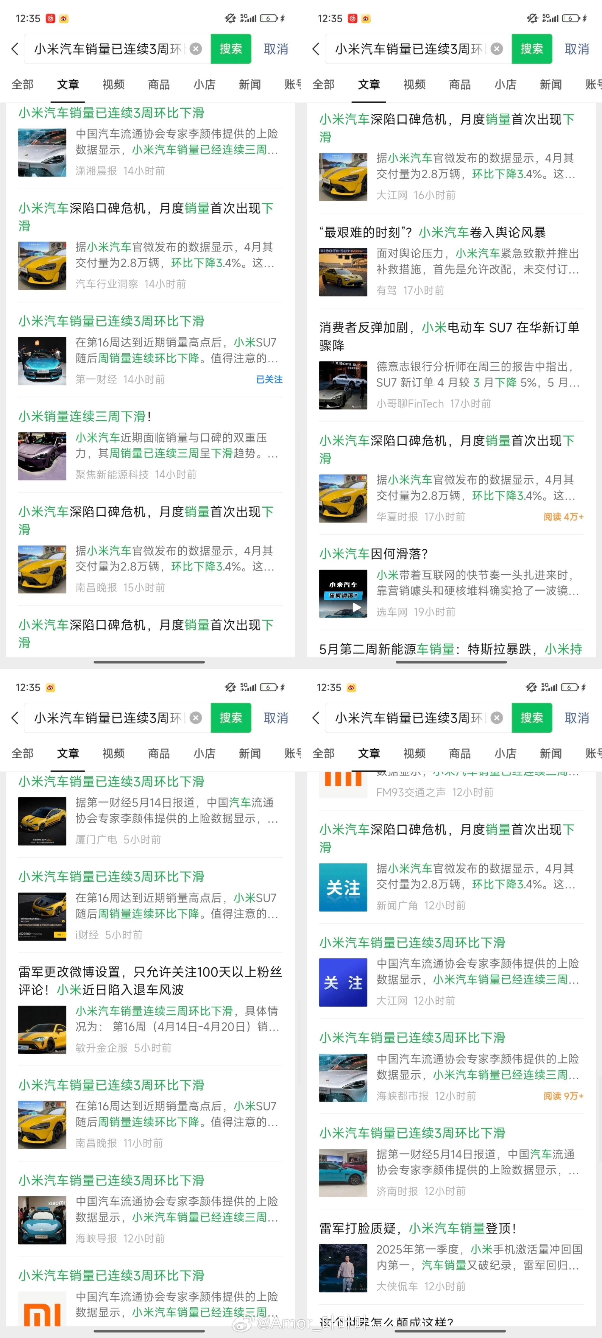The width and height of the screenshot is (602, 1338).
Task: Select the 小店 tab in the bottom-left screenshot
Action: point(204,753)
